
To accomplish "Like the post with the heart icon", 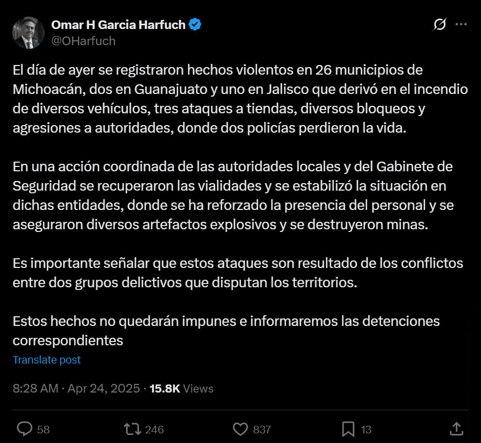I will tap(240, 429).
